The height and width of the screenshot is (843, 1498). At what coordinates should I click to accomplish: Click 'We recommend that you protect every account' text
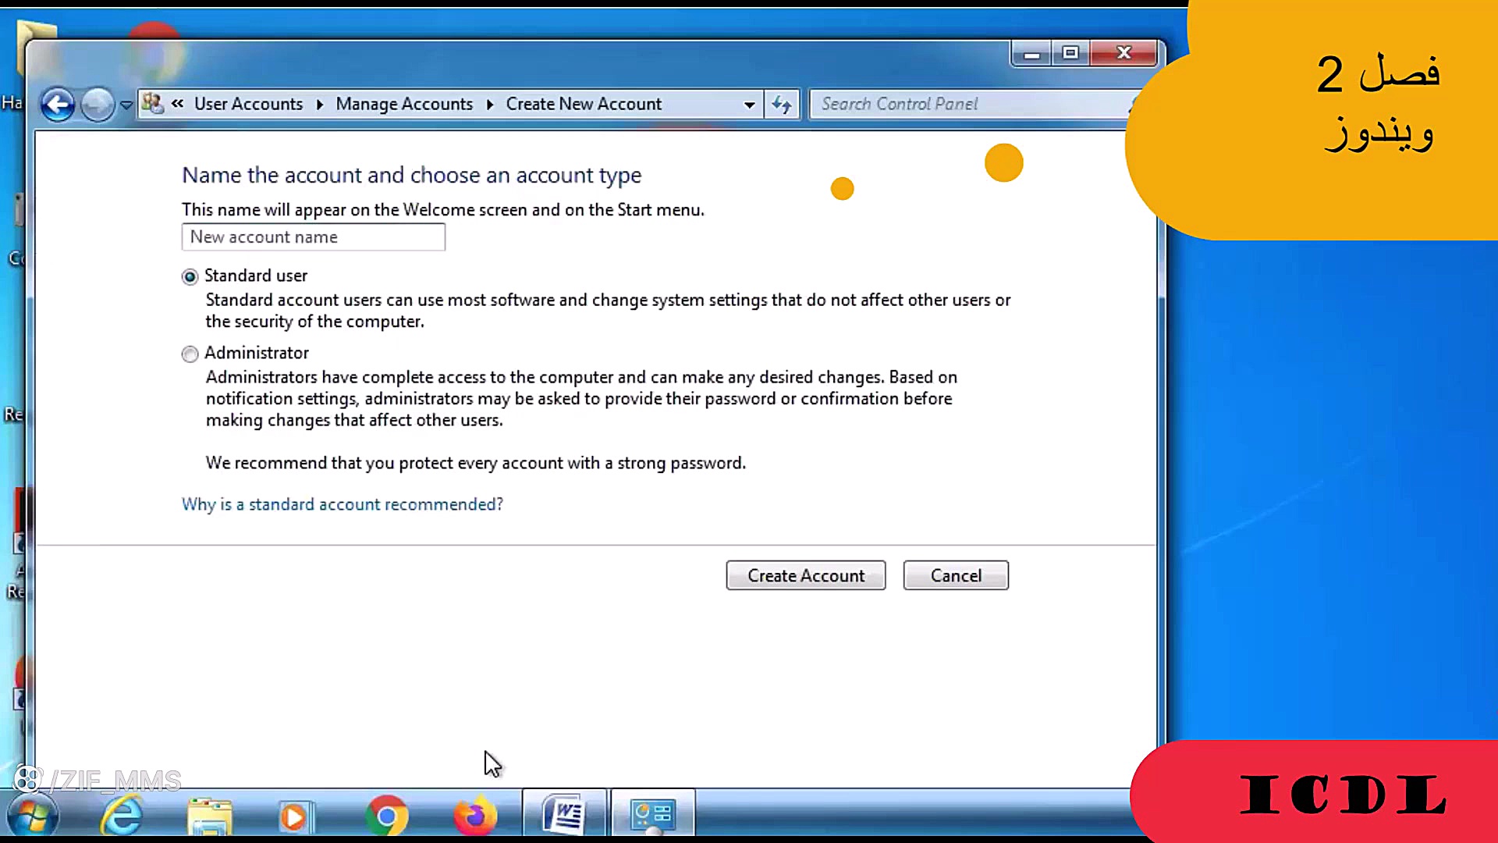coord(476,463)
